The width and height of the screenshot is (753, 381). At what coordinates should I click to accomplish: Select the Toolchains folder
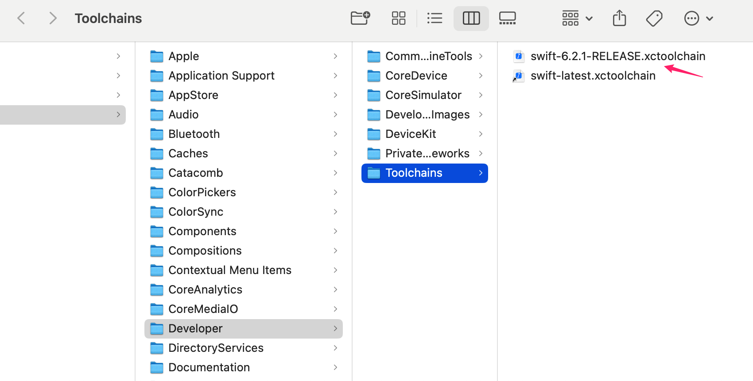pos(414,173)
